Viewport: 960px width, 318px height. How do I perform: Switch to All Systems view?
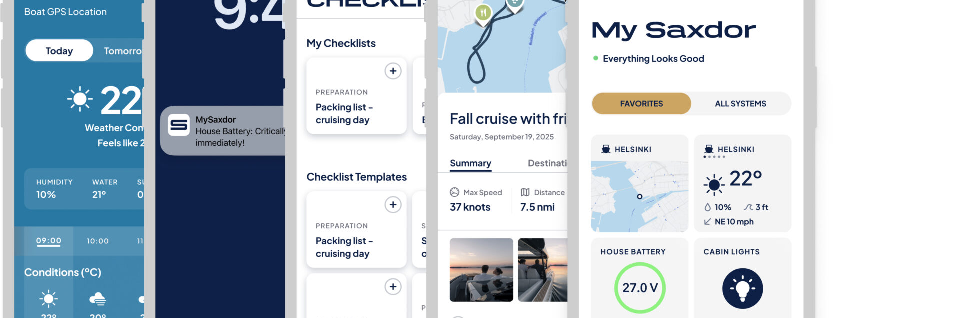coord(740,104)
